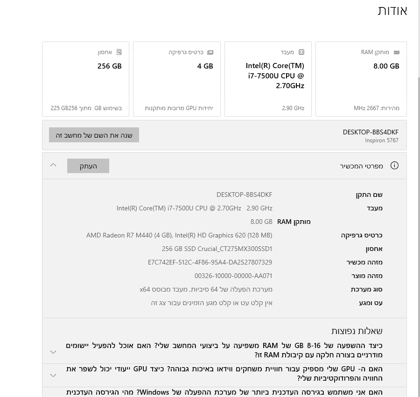Expand the FAQ about 8-16 GB RAM
The image size is (420, 397).
[x=53, y=352]
